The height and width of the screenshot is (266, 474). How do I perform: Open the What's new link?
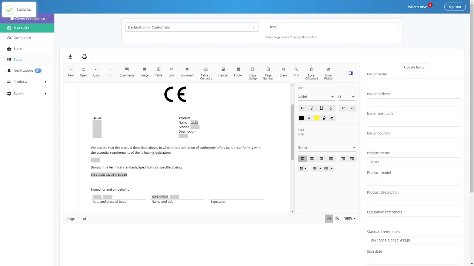click(x=417, y=7)
